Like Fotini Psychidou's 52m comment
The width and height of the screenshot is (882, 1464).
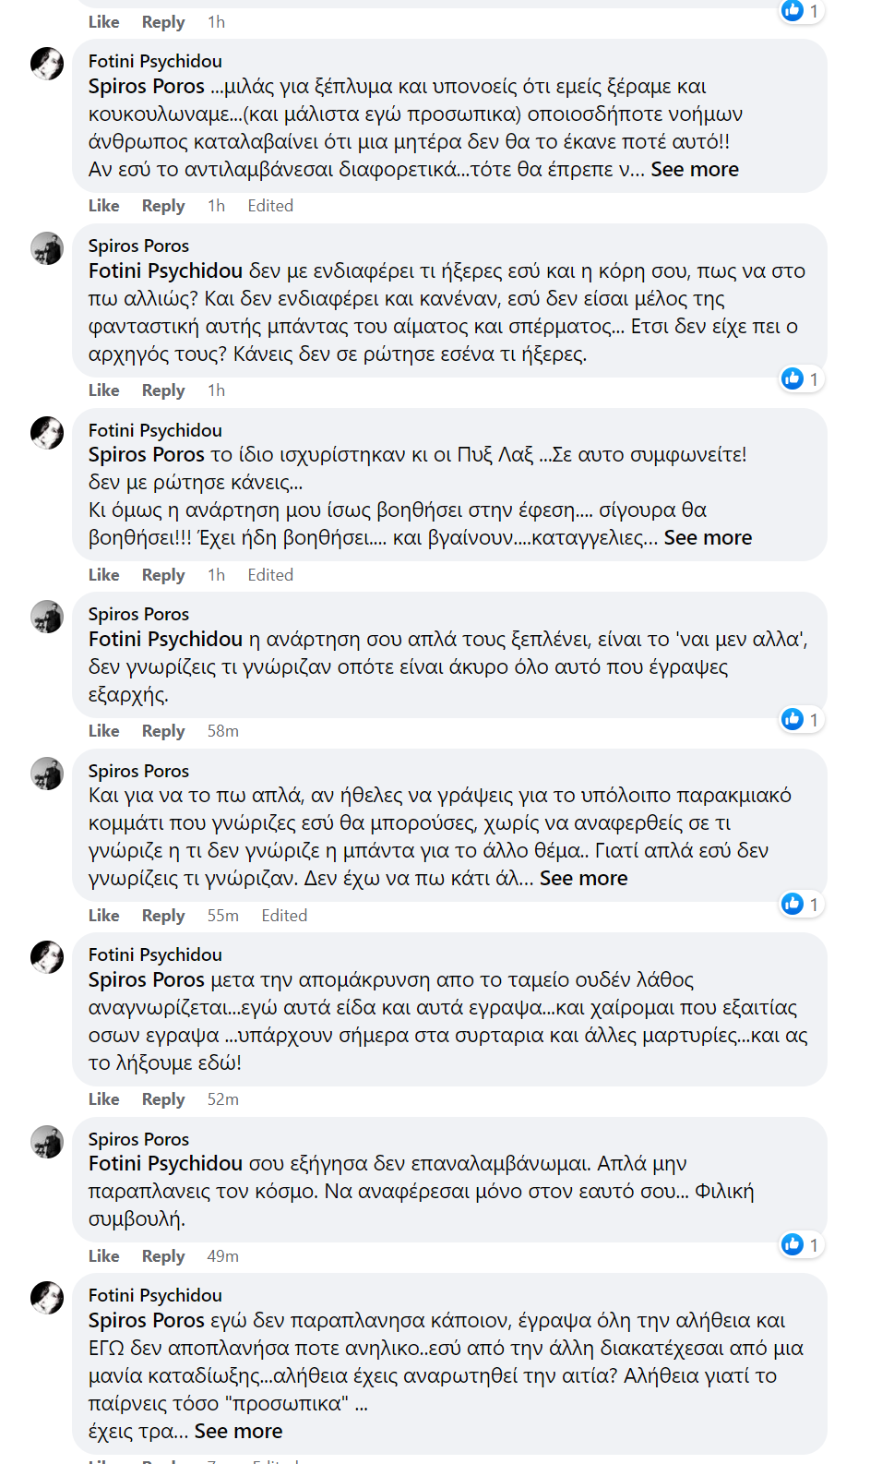pos(103,1099)
